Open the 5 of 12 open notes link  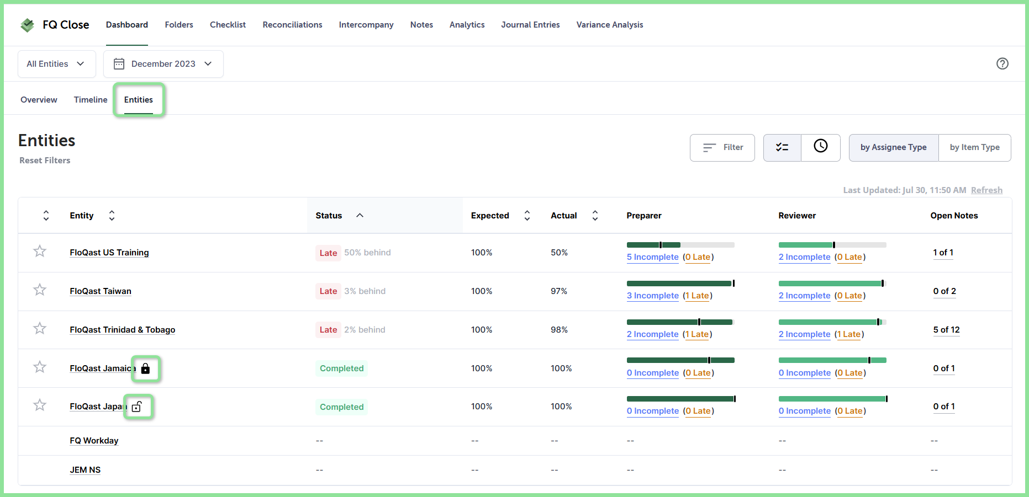(x=947, y=330)
